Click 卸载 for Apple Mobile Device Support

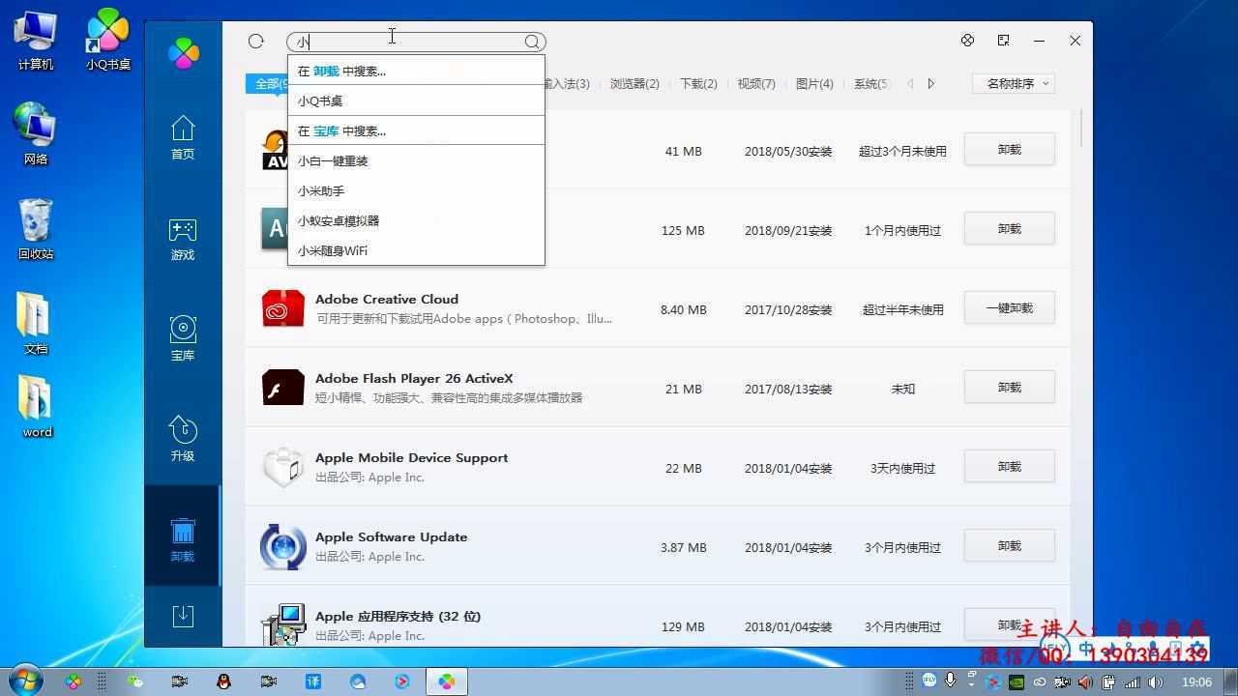point(1009,467)
